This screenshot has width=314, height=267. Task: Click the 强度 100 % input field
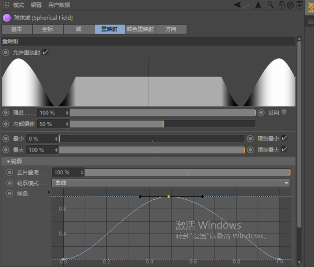[x=53, y=113]
